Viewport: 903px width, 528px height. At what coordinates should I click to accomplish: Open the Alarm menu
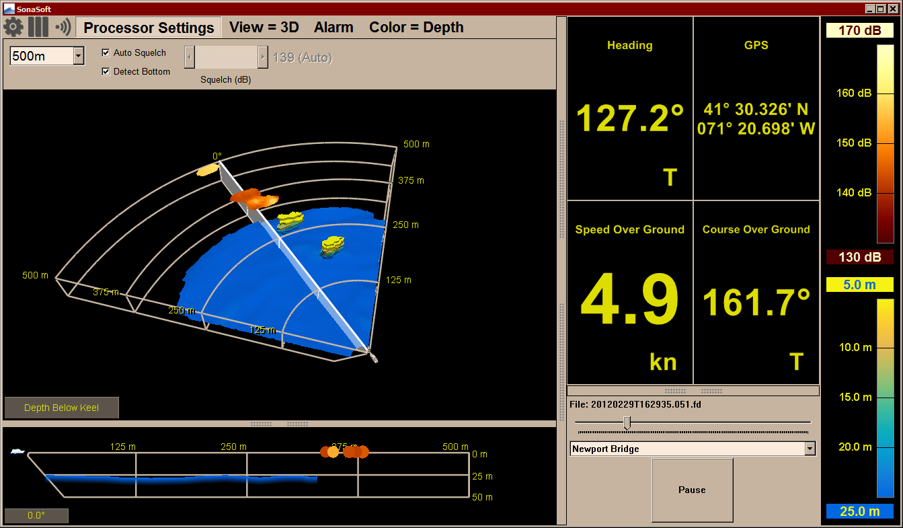333,28
